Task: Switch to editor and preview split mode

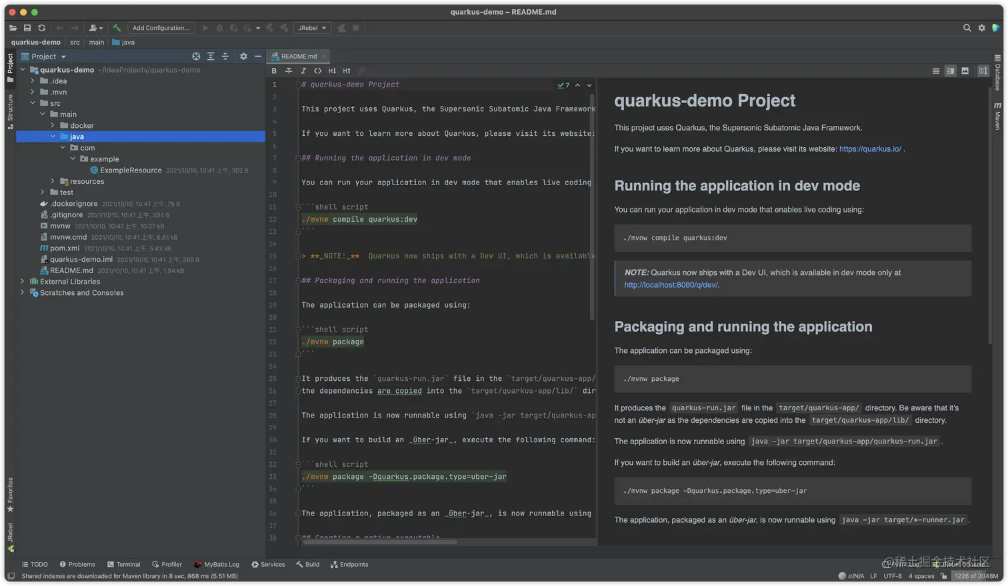Action: (951, 71)
